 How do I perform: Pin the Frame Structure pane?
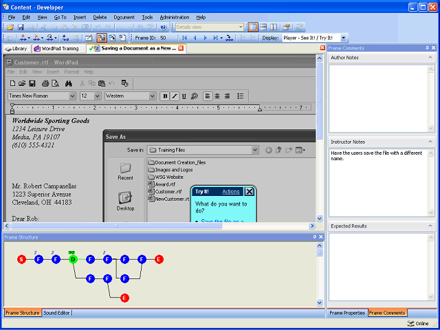[x=315, y=237]
